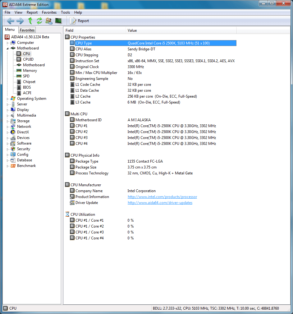Select the CPU Type row
The image size is (293, 314).
click(153, 43)
